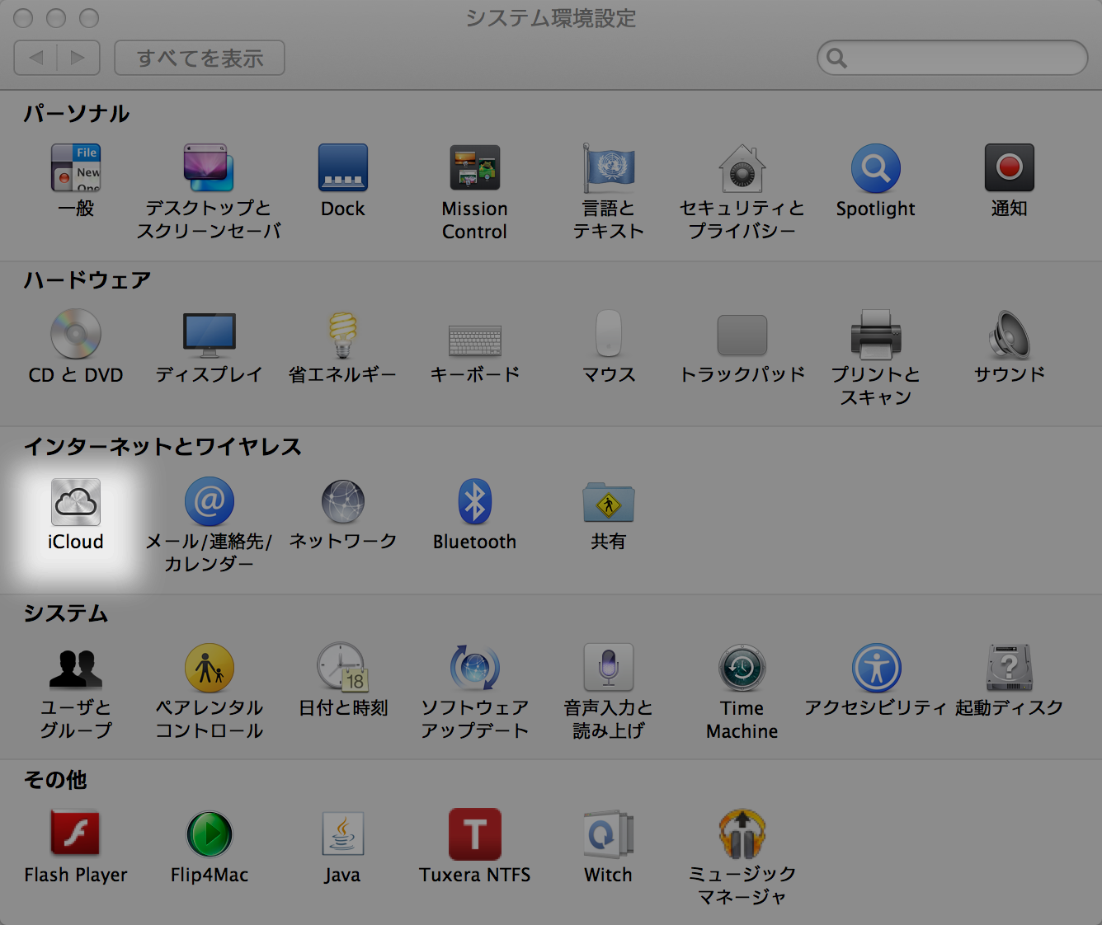Open マウス (Mouse) preferences
Viewport: 1102px width, 925px height.
(x=609, y=334)
